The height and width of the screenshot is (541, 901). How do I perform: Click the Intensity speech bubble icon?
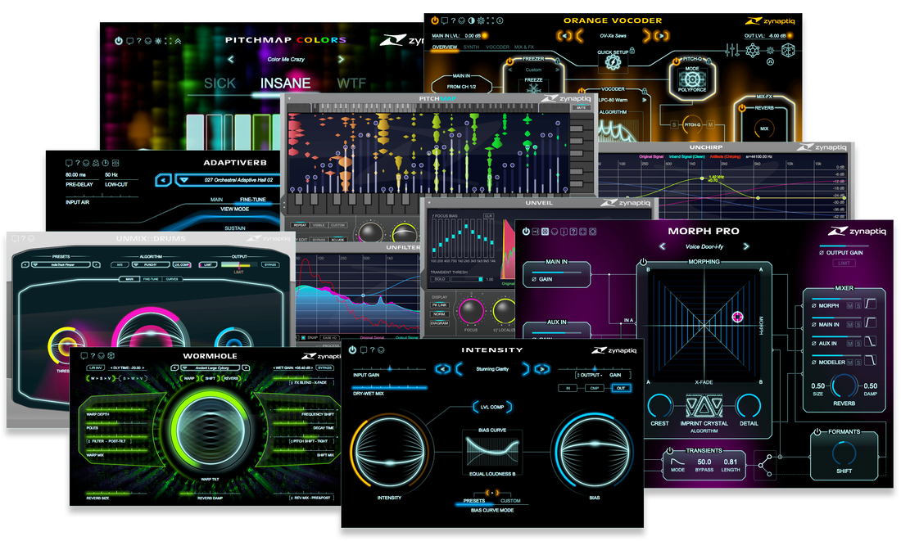[x=363, y=349]
